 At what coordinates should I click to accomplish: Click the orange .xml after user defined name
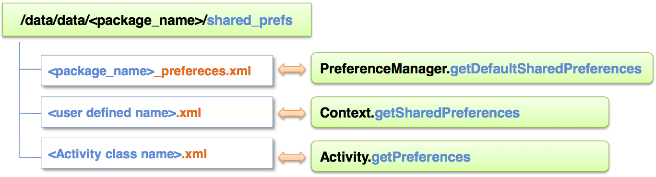[188, 113]
